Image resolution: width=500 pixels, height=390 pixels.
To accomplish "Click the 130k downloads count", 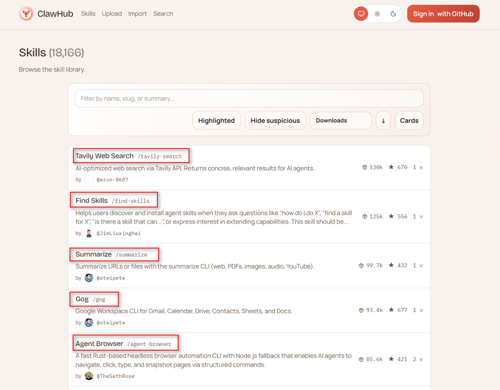I will (376, 167).
